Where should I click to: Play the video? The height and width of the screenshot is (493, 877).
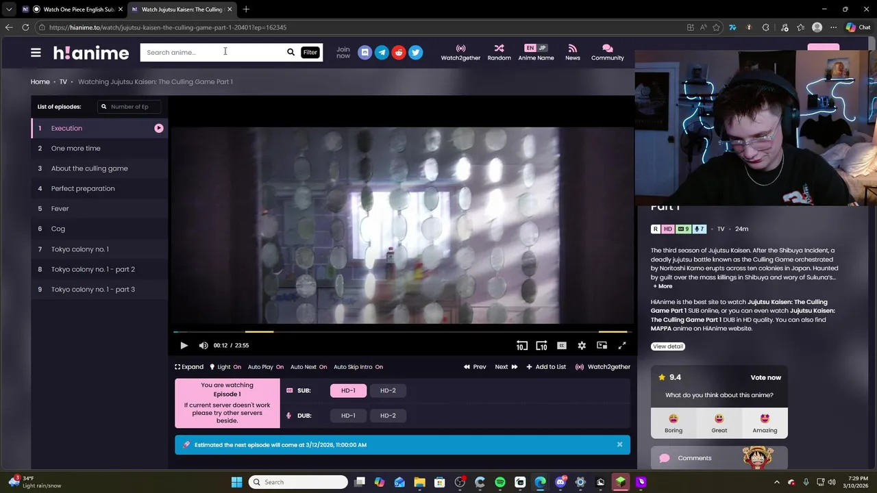[184, 346]
